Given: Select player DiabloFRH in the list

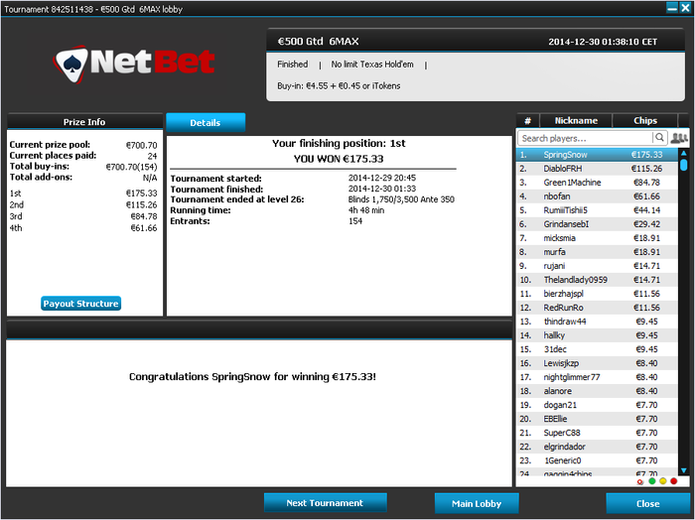Looking at the screenshot, I should point(597,169).
